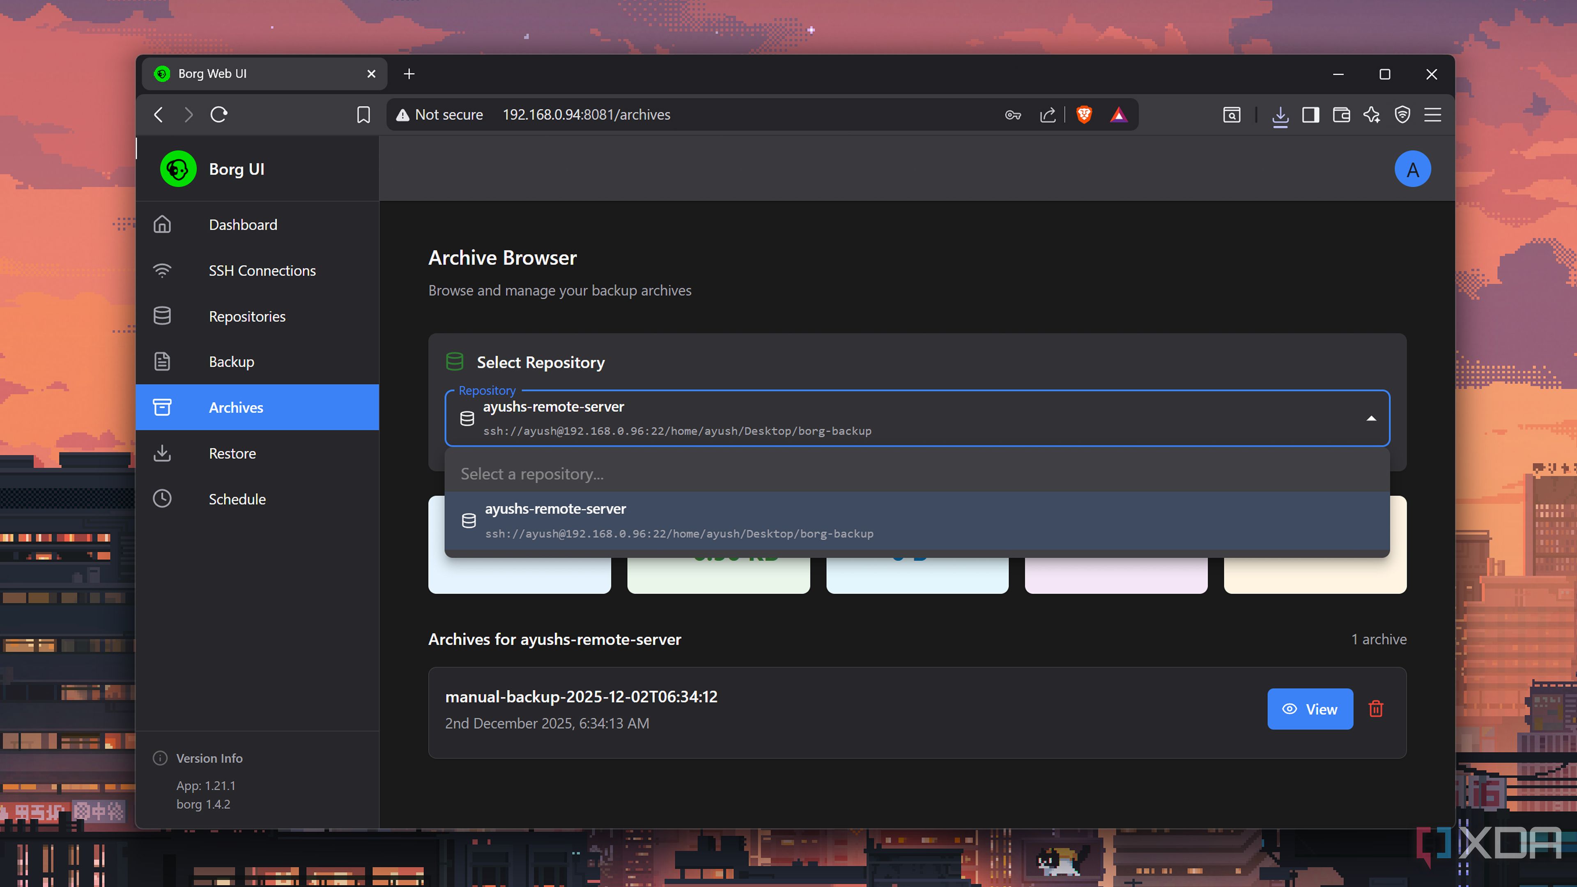The height and width of the screenshot is (887, 1577).
Task: Click the tab search toolbar icon
Action: [x=1231, y=115]
